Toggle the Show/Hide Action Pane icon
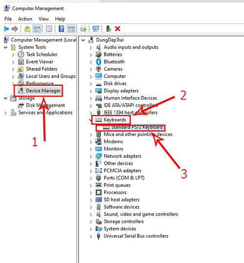The image size is (244, 263). tap(71, 29)
